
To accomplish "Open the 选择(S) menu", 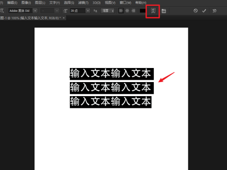I will [69, 3].
